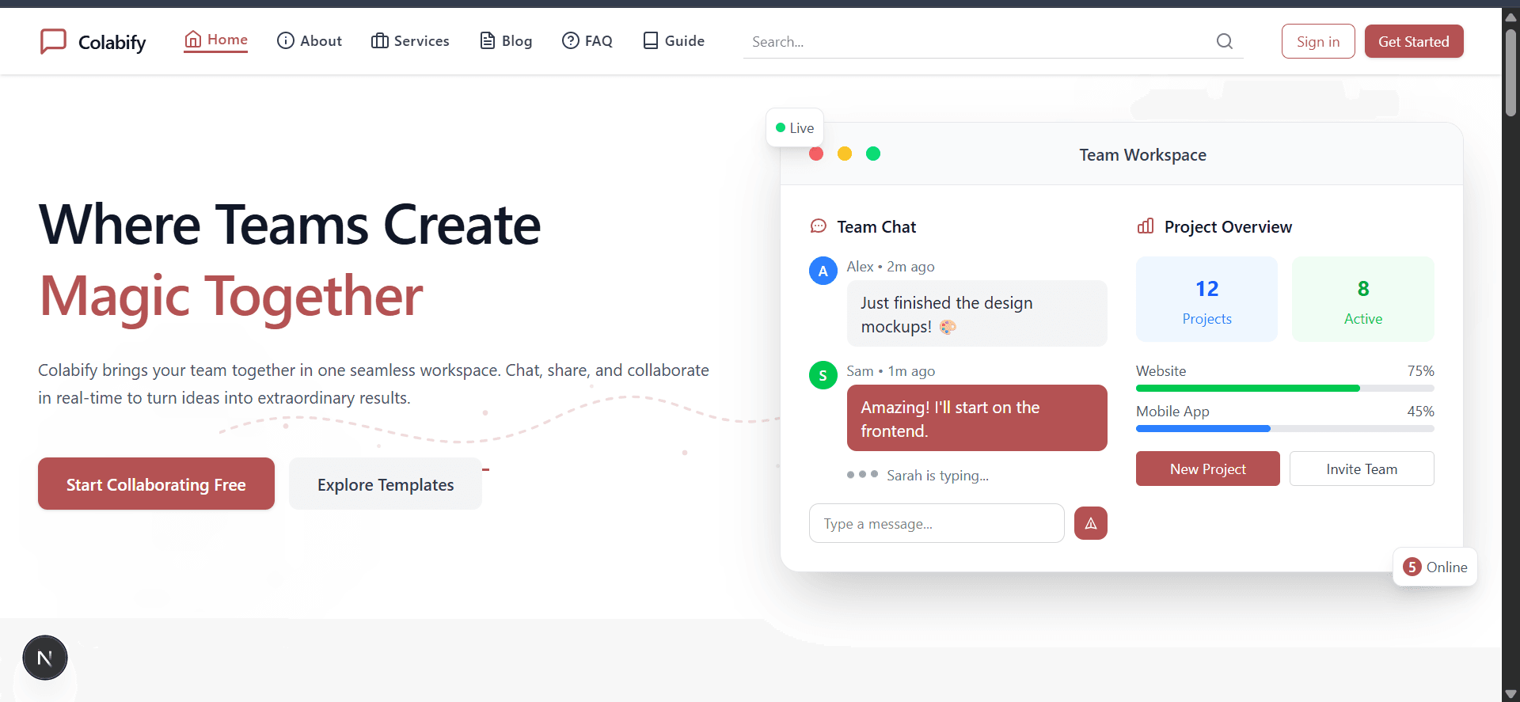This screenshot has width=1520, height=702.
Task: Click the Colabify chat bubble logo
Action: coord(53,41)
